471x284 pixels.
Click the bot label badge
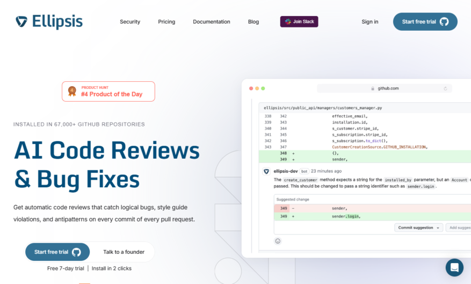305,171
